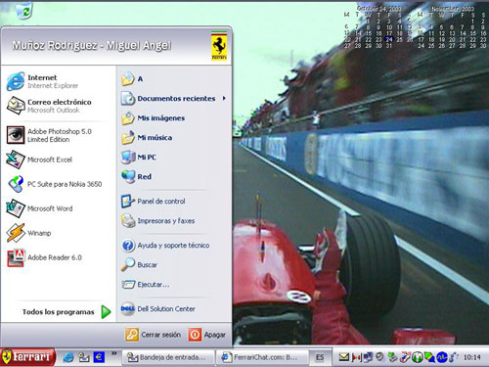
Task: Click the blue euro Quick Launch icon
Action: (99, 357)
